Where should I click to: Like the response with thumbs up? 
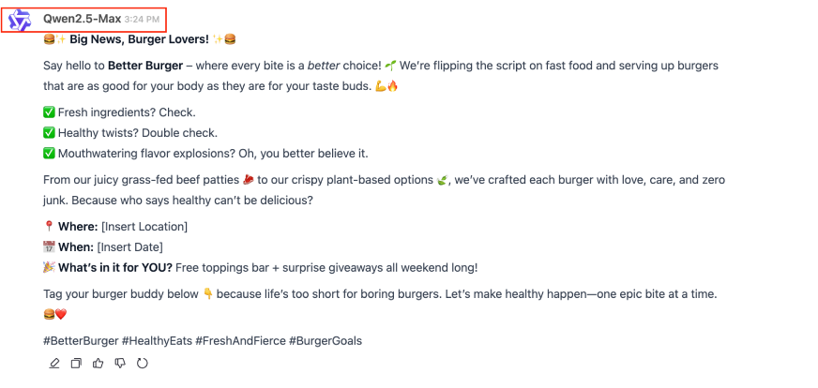pos(98,364)
